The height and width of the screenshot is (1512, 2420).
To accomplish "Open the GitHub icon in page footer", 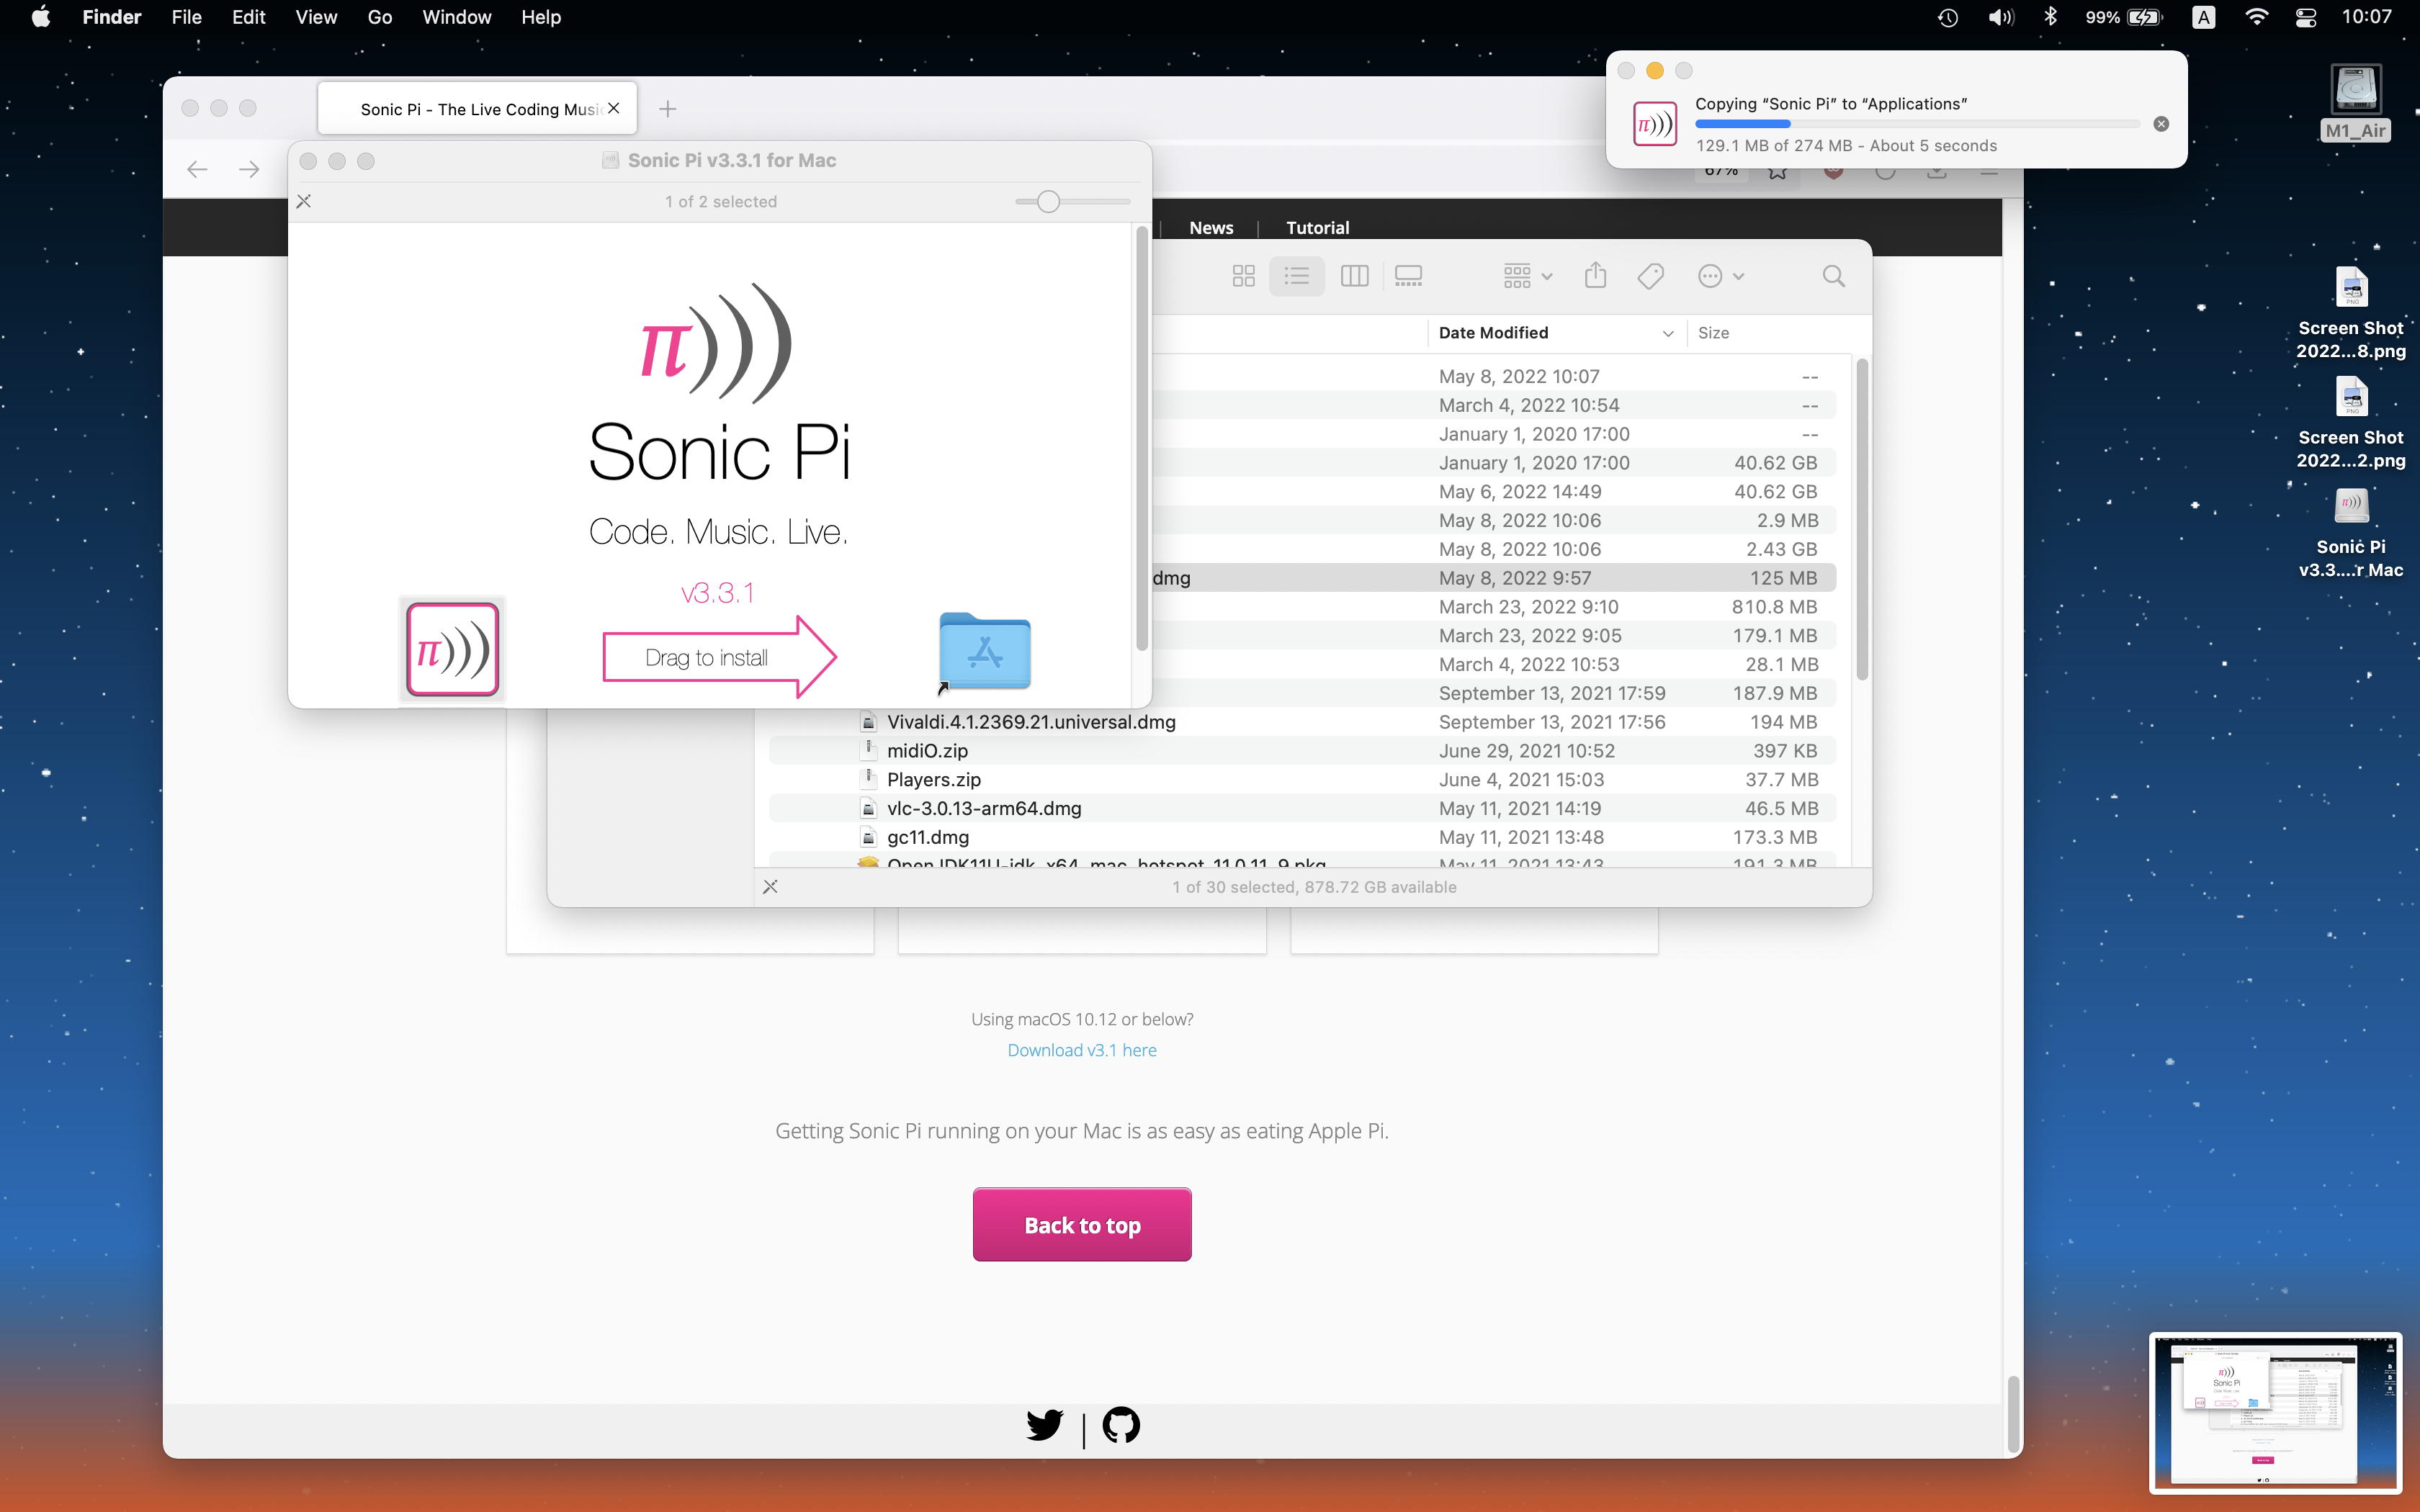I will (x=1121, y=1425).
